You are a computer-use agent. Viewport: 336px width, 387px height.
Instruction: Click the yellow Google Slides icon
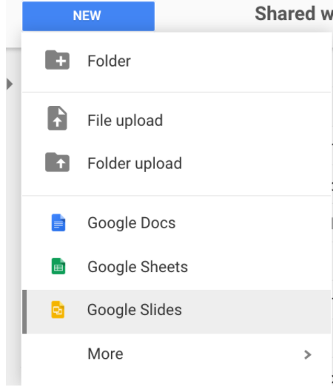58,309
